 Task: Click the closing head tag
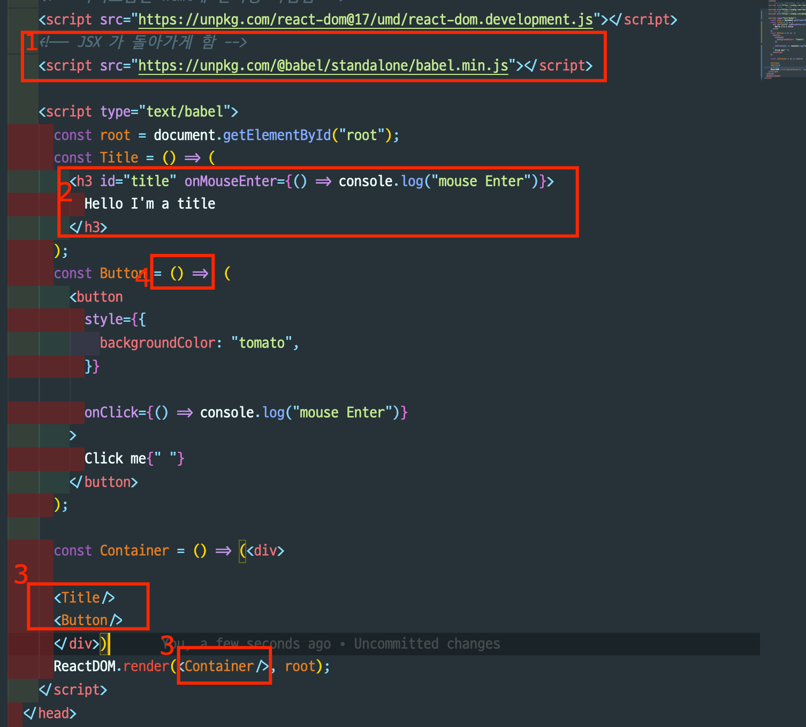point(51,713)
